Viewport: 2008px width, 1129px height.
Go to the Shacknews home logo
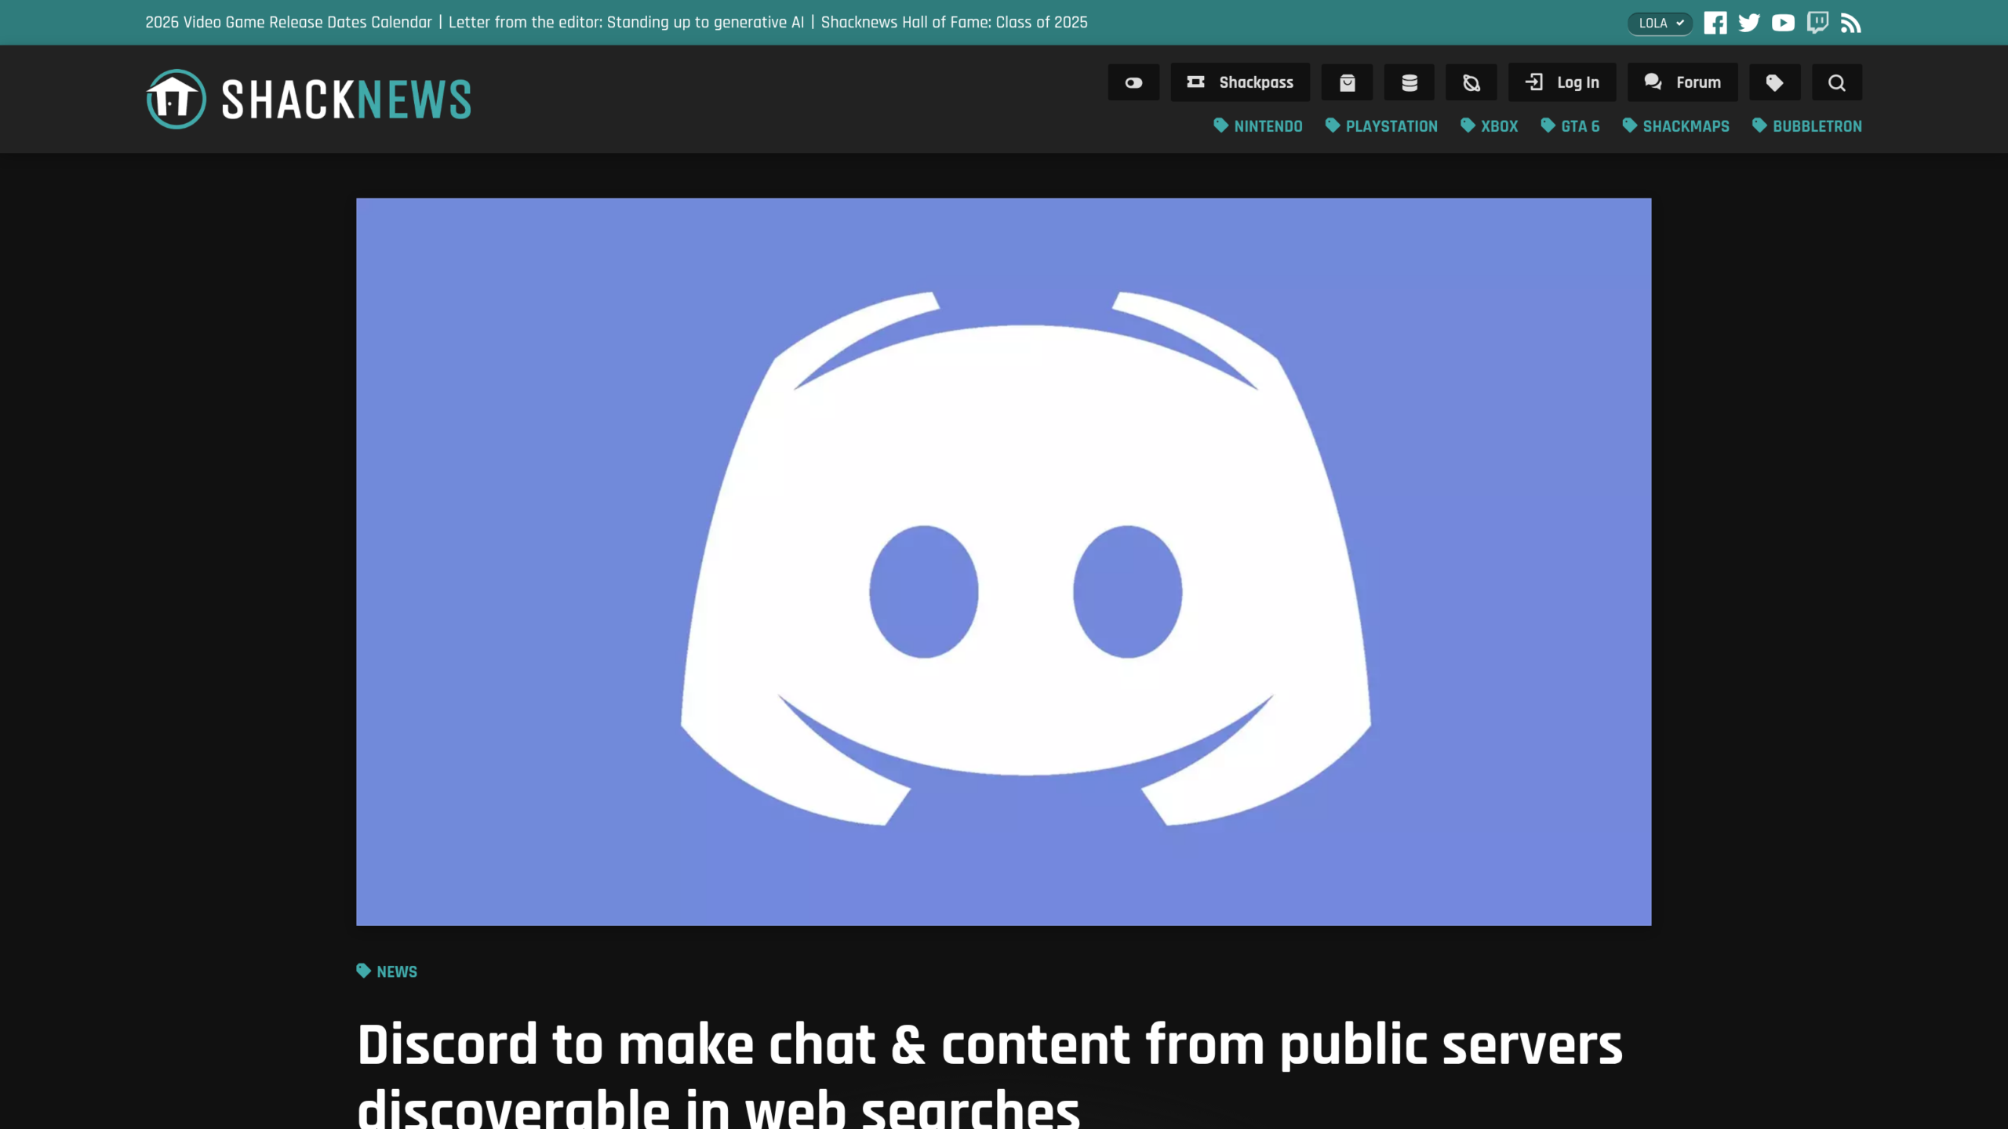[x=308, y=99]
